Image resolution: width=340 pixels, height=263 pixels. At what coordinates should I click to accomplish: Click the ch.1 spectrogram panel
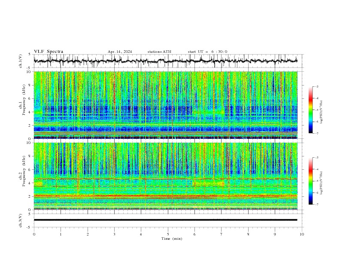pos(165,105)
